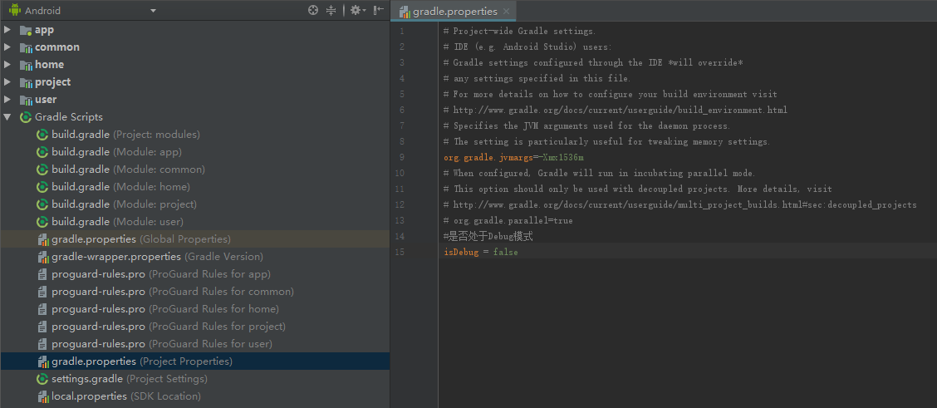
Task: Close the gradle.properties editor tab
Action: (506, 12)
